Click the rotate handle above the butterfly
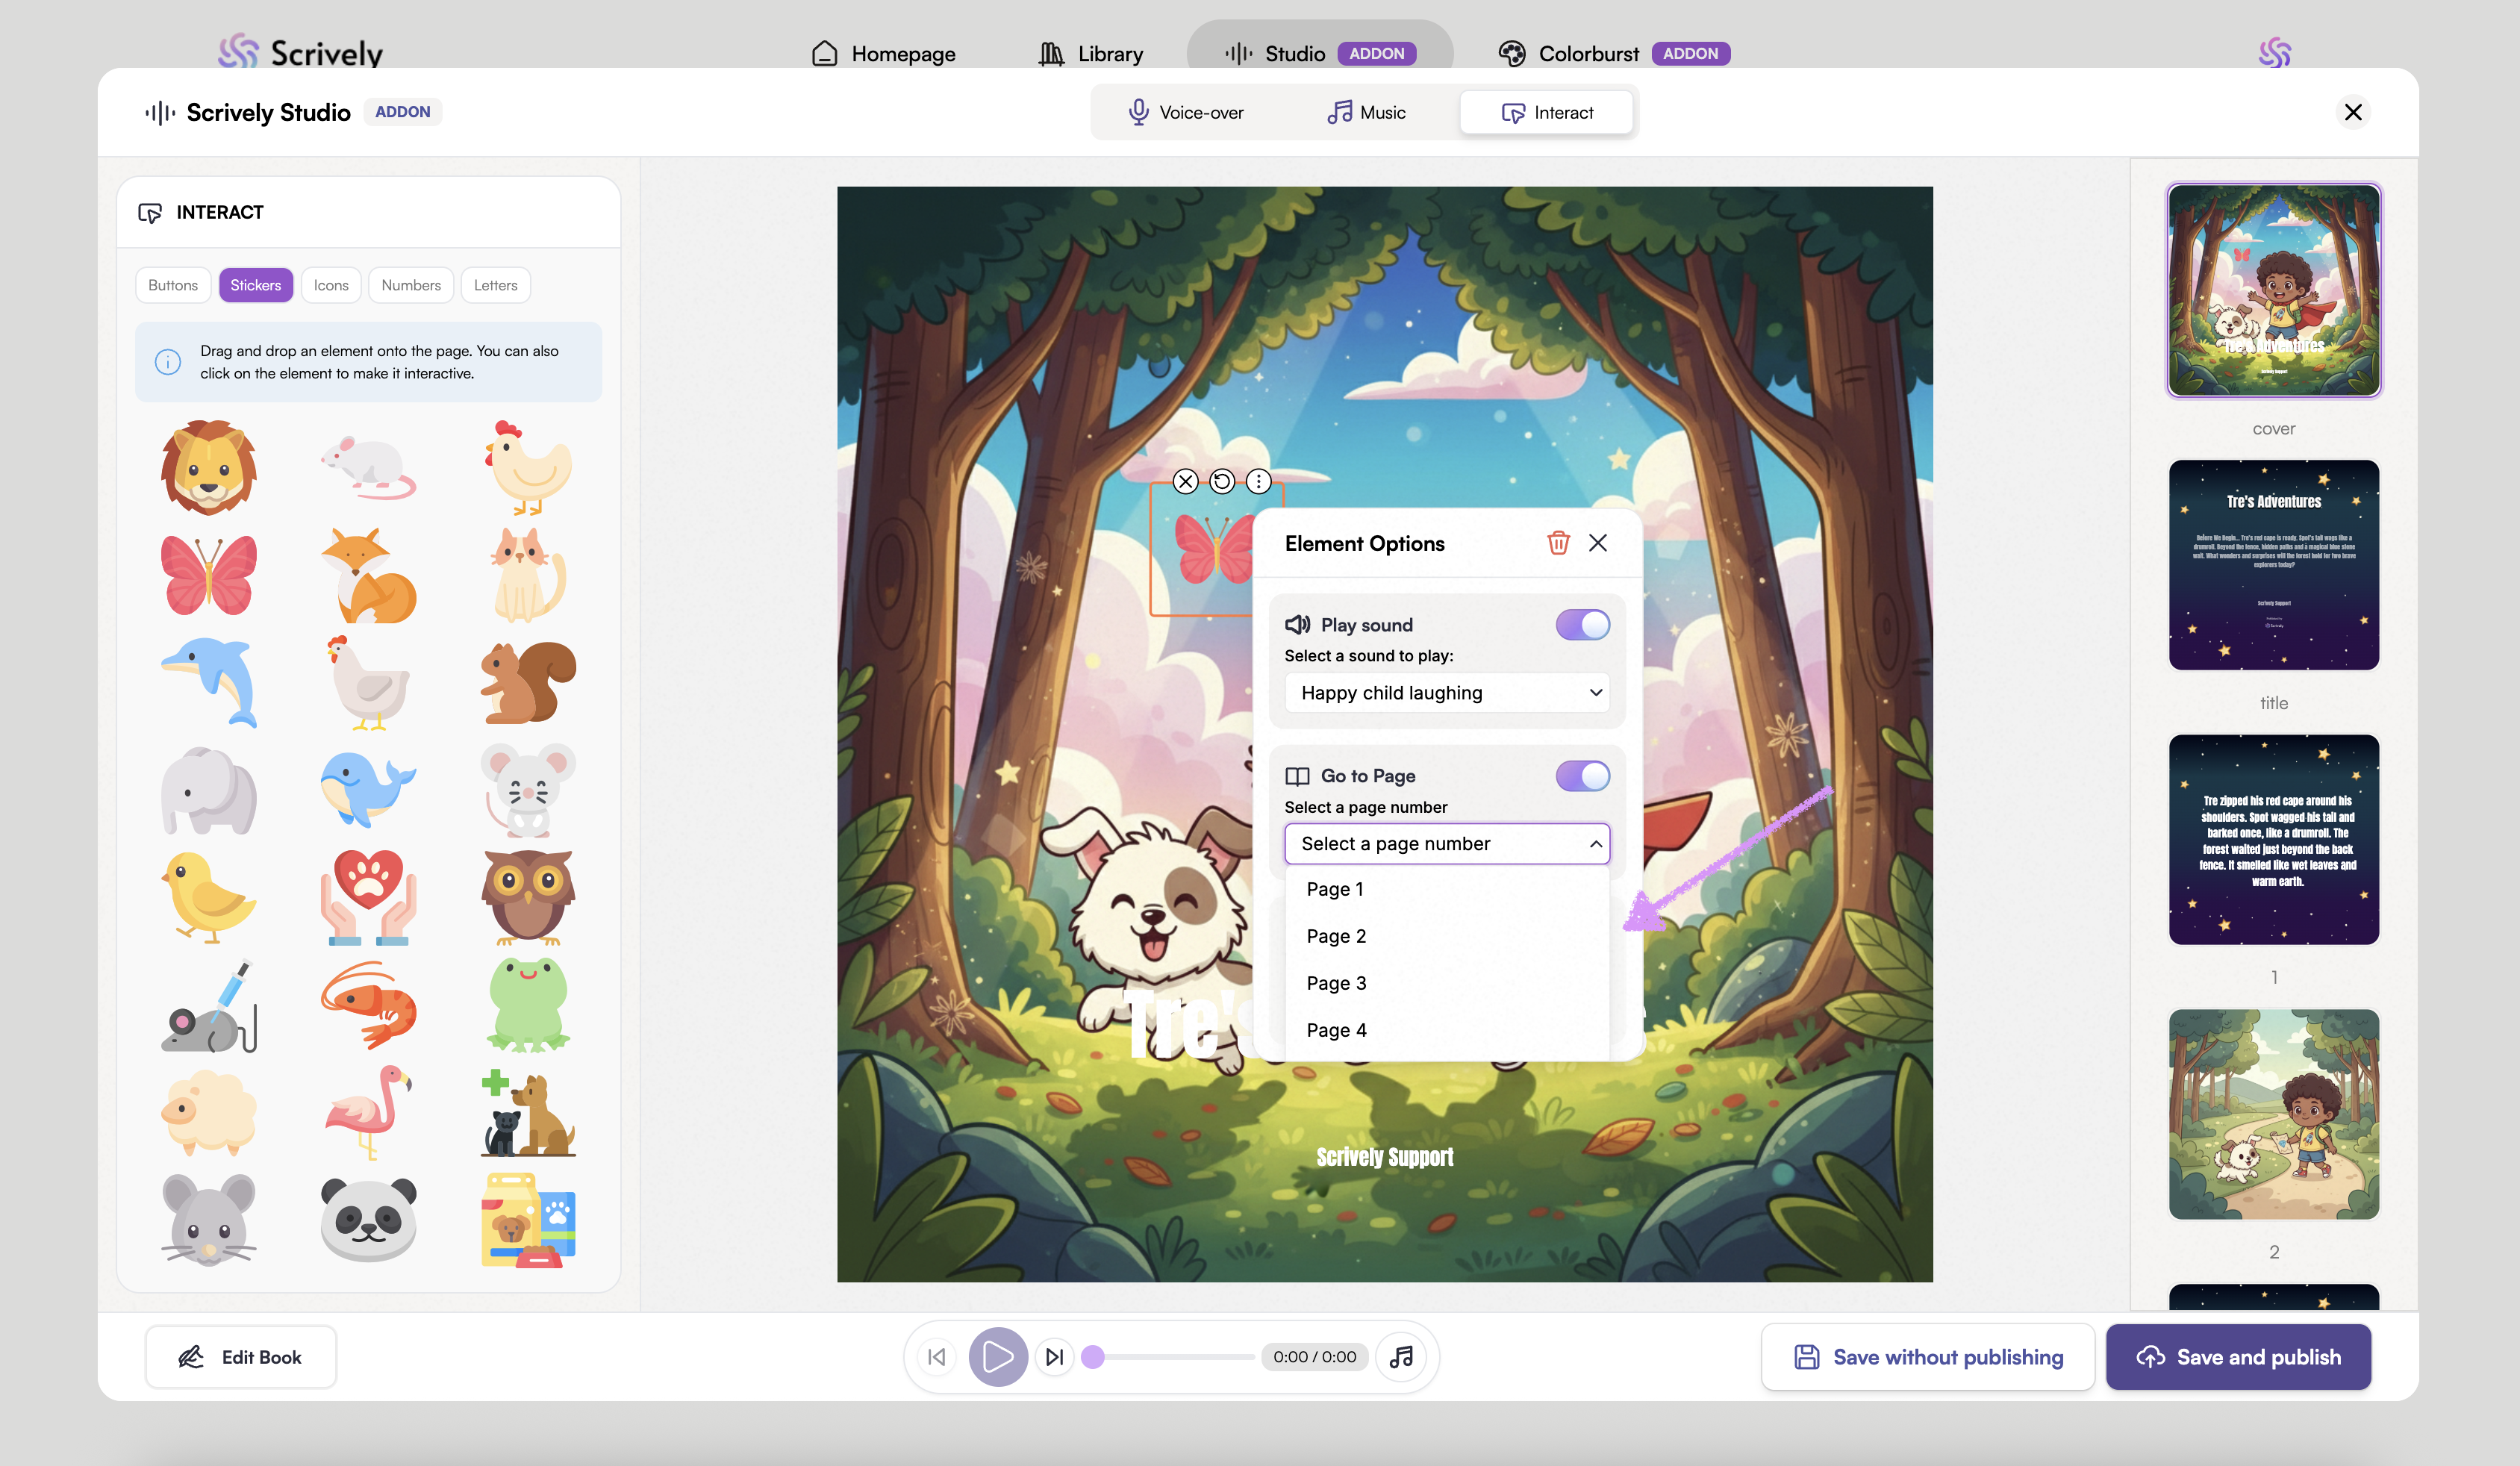The height and width of the screenshot is (1466, 2520). 1221,482
